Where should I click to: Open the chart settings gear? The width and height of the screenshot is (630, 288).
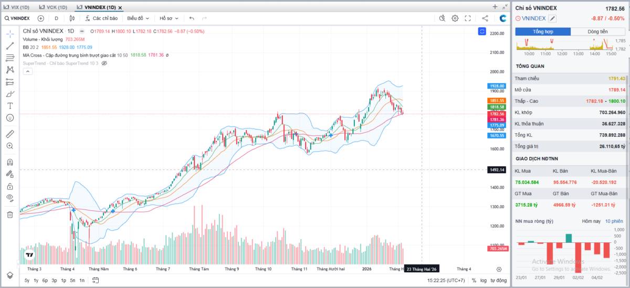[x=455, y=18]
